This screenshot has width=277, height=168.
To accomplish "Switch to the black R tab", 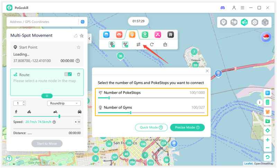I will click(x=170, y=35).
